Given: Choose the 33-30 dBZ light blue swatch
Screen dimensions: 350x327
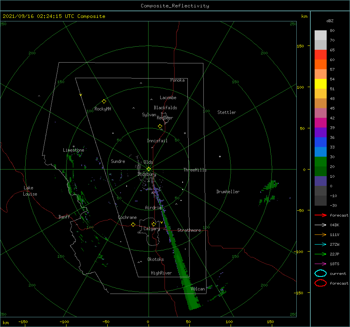Looking at the screenshot, I should pyautogui.click(x=320, y=152).
